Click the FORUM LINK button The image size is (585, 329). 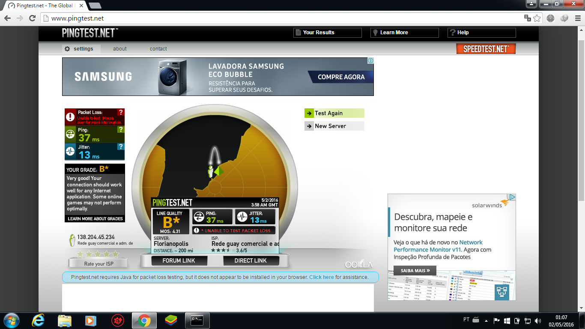pos(179,260)
